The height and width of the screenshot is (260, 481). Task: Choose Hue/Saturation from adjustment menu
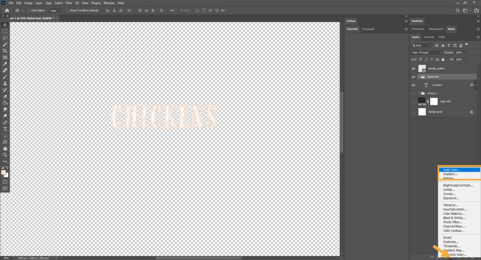pos(454,210)
